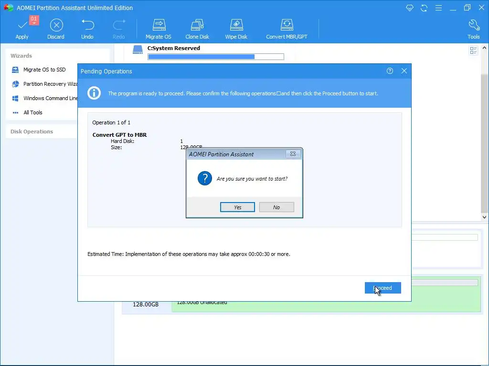The height and width of the screenshot is (366, 489).
Task: Discard pending operations via toolbar
Action: point(56,29)
